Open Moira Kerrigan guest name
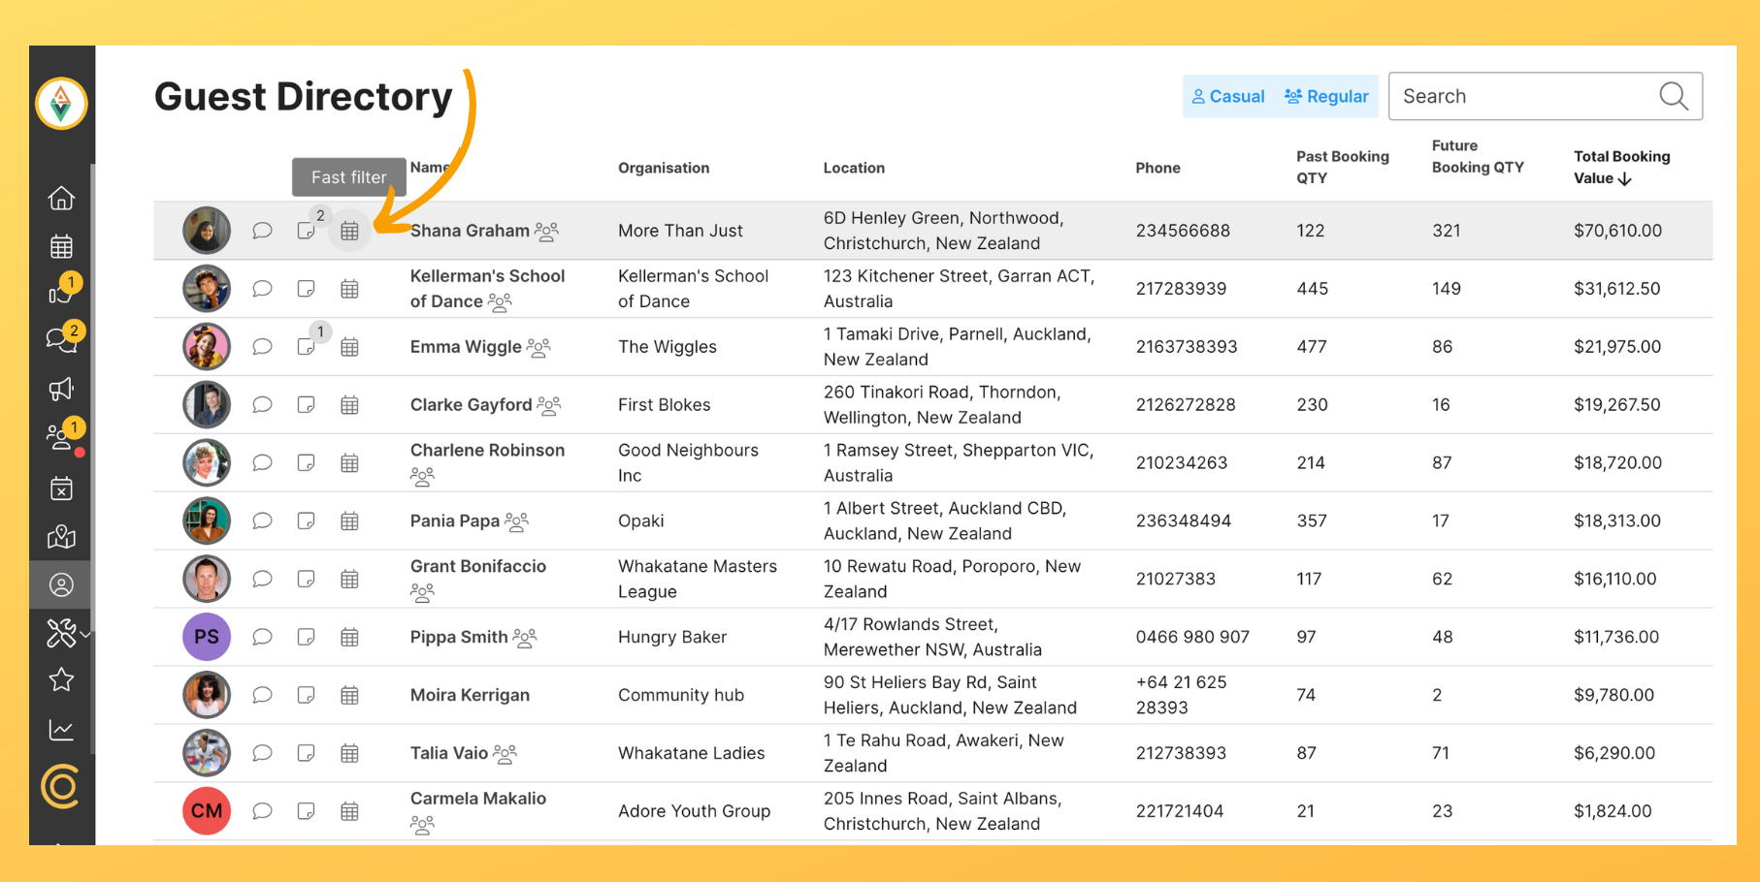 [x=470, y=695]
